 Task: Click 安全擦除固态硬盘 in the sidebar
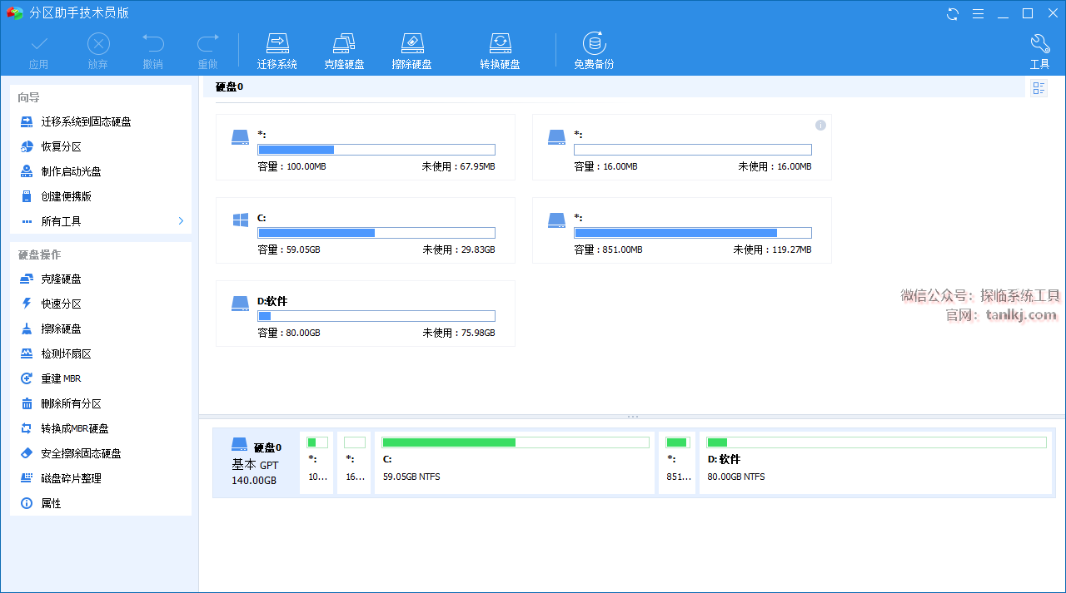(81, 453)
